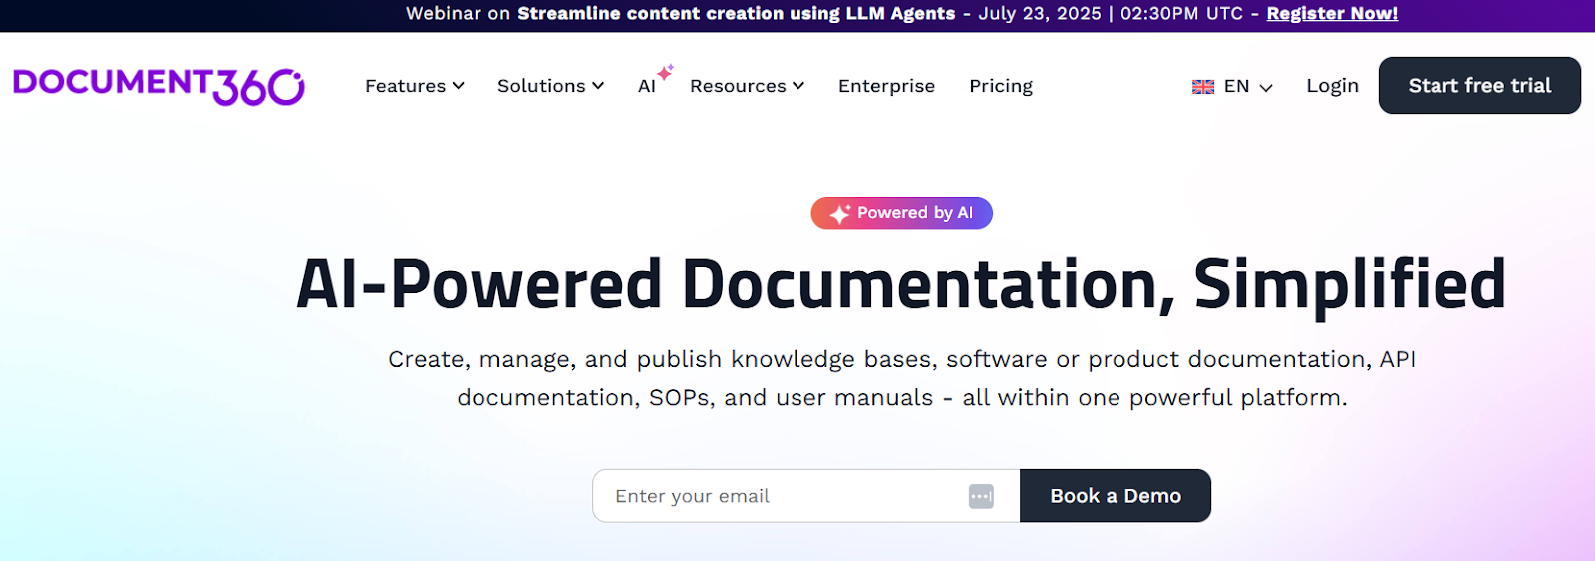Screen dimensions: 1595x561
Task: Expand the Features dropdown menu
Action: point(415,86)
